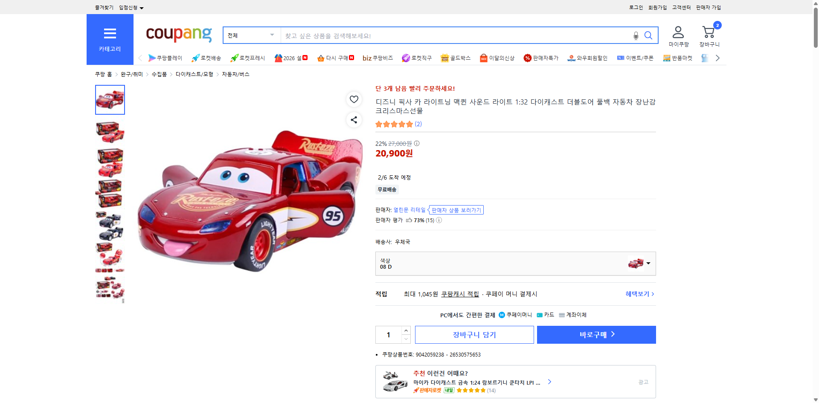The height and width of the screenshot is (403, 819).
Task: Open 마이쿠팡 account icon
Action: pos(677,32)
